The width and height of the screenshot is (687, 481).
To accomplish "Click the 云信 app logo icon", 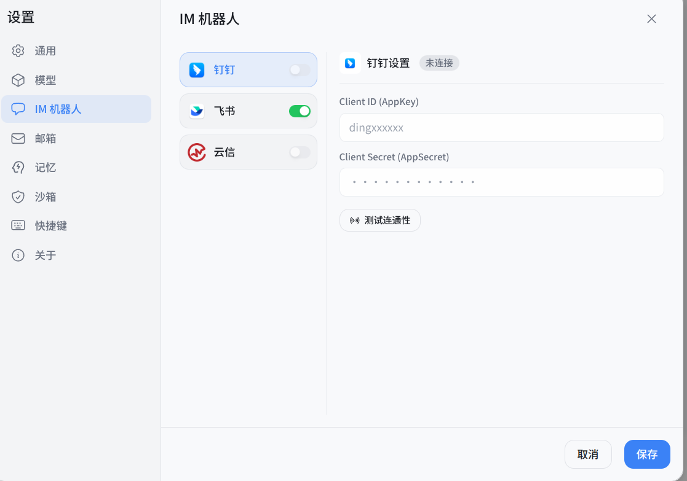I will click(x=196, y=152).
